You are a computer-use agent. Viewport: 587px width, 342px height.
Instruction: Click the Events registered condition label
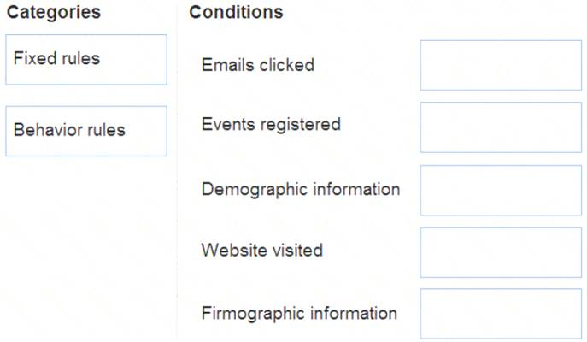click(x=271, y=125)
